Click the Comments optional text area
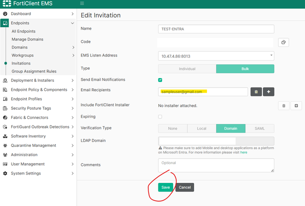 (x=216, y=165)
